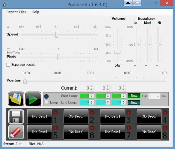Expand the Cue seconds dropdown
Screen dimensions: 175x149
click(x=158, y=96)
